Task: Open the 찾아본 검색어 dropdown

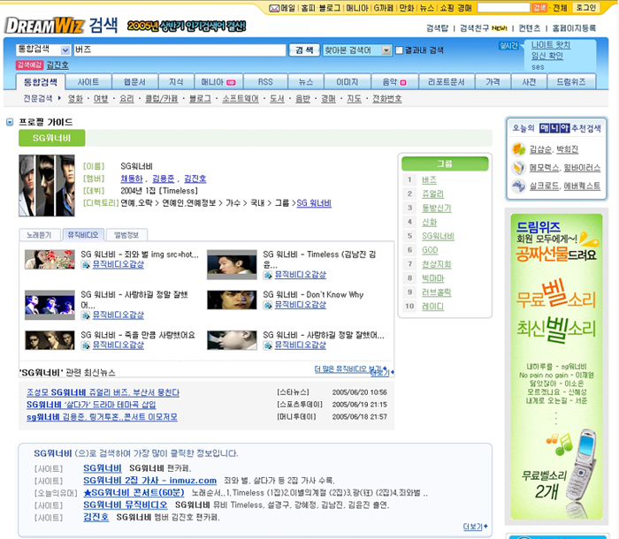Action: [357, 50]
